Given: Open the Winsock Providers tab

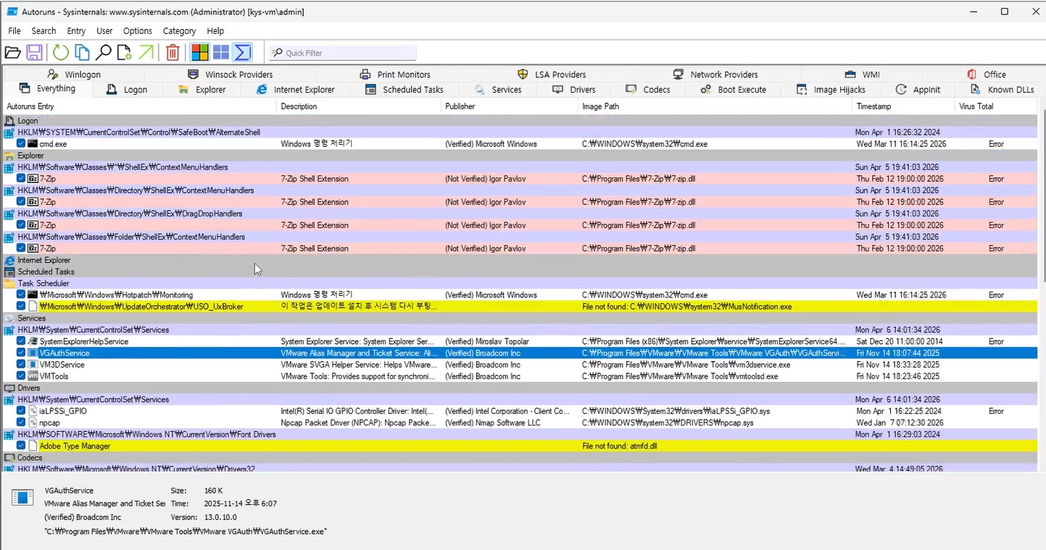Looking at the screenshot, I should click(x=230, y=75).
